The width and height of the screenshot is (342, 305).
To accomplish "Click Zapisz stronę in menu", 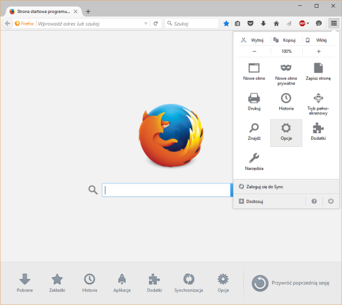I will pos(318,72).
